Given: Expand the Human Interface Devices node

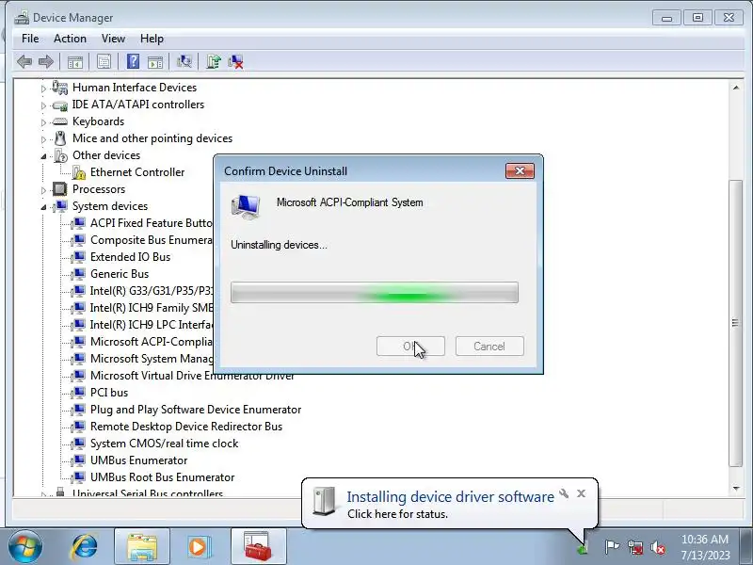Looking at the screenshot, I should click(43, 89).
